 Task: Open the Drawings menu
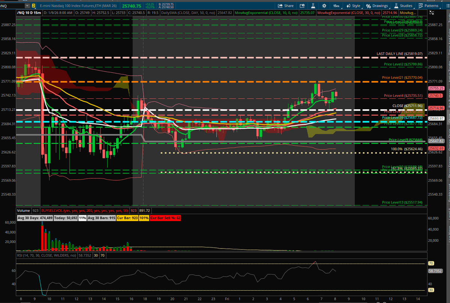coord(377,6)
